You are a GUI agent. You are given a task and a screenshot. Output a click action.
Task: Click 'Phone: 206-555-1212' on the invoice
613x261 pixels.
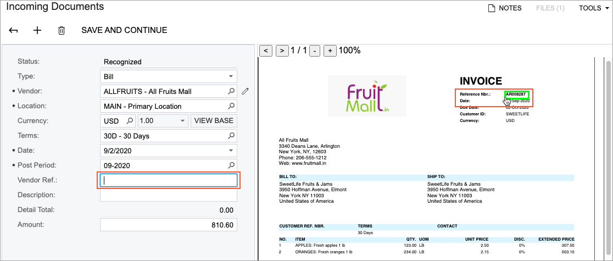click(x=303, y=157)
